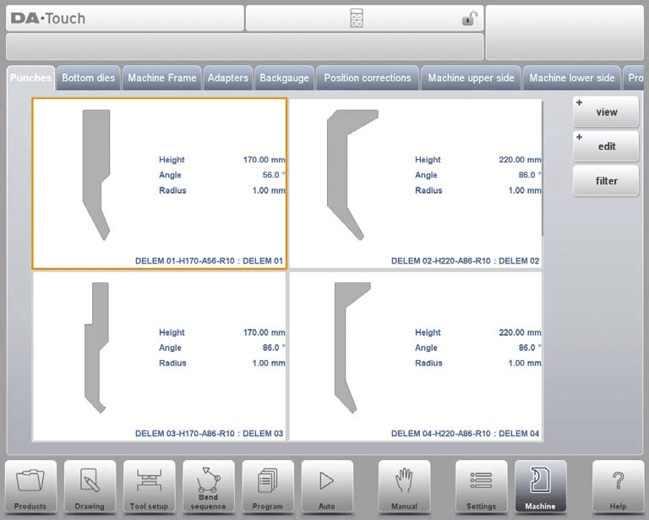Screen dimensions: 649x520
Task: Open the Bend sequence mode
Action: 209,487
